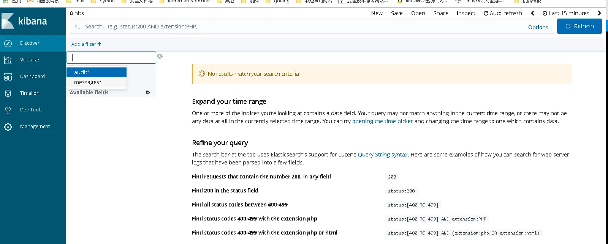Click the Available fields settings gear

(x=148, y=92)
